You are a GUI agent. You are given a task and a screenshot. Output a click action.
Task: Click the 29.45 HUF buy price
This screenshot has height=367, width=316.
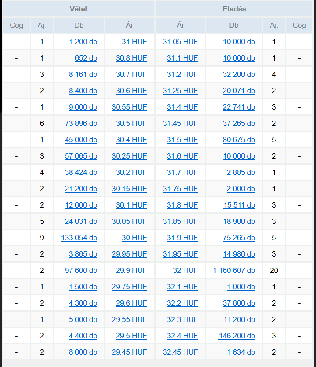129,352
